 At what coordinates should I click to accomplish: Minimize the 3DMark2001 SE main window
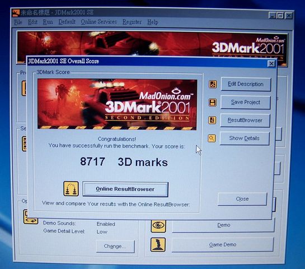pos(272,15)
